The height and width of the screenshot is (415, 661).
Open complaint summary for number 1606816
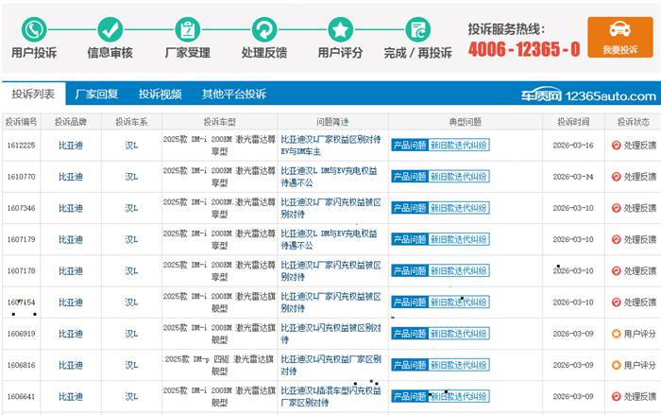click(330, 365)
